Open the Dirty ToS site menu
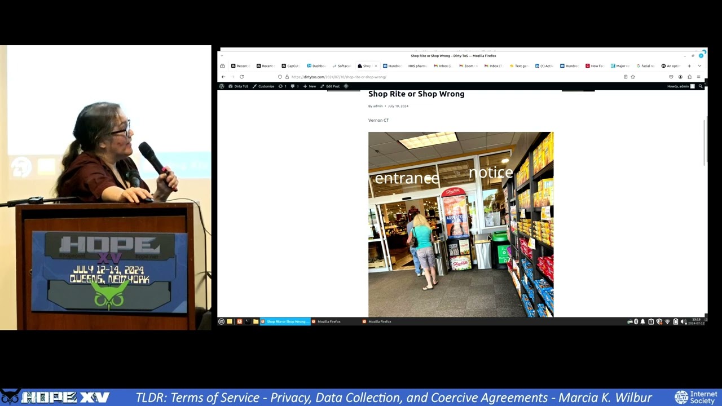Image resolution: width=722 pixels, height=406 pixels. (x=238, y=86)
